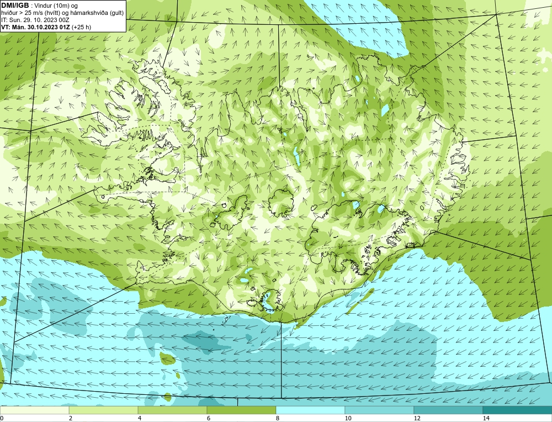Click the legend label 8
This screenshot has height=422, width=552.
point(278,418)
